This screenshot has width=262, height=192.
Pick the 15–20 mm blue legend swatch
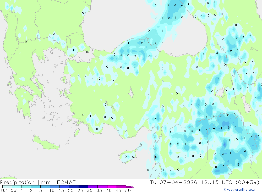click(x=64, y=187)
